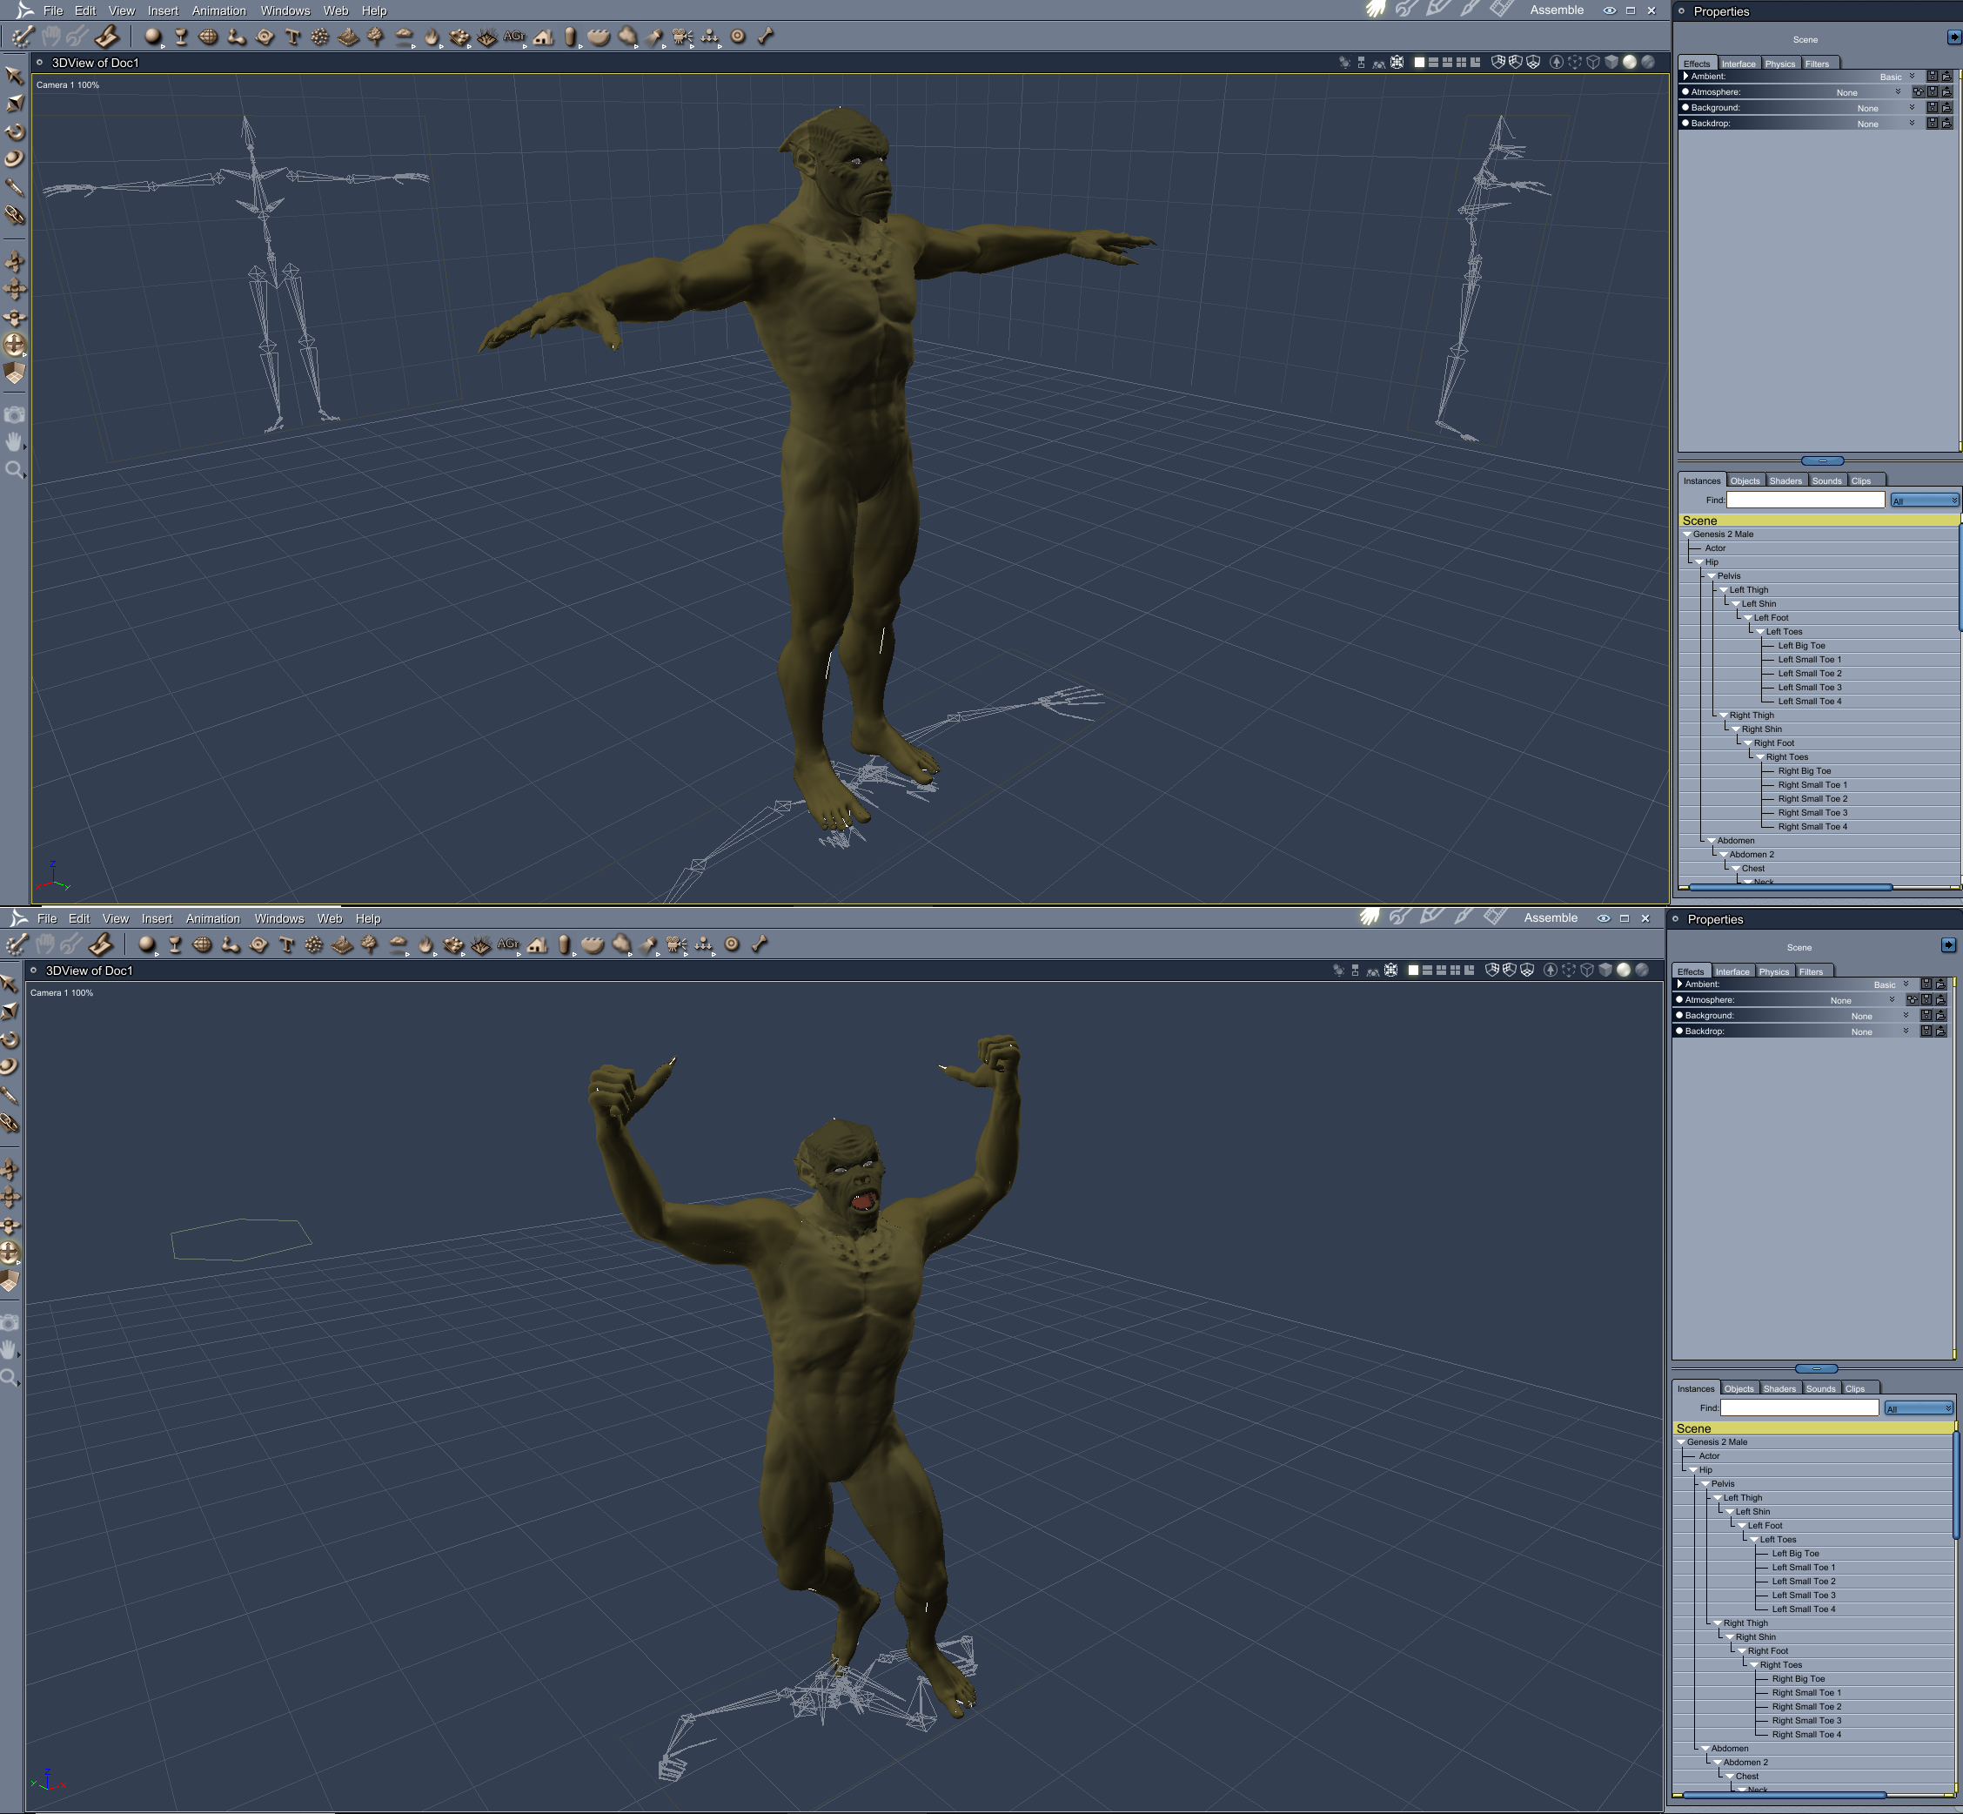Select the lower window's four-view layout icon
1963x1814 pixels.
pos(1455,970)
